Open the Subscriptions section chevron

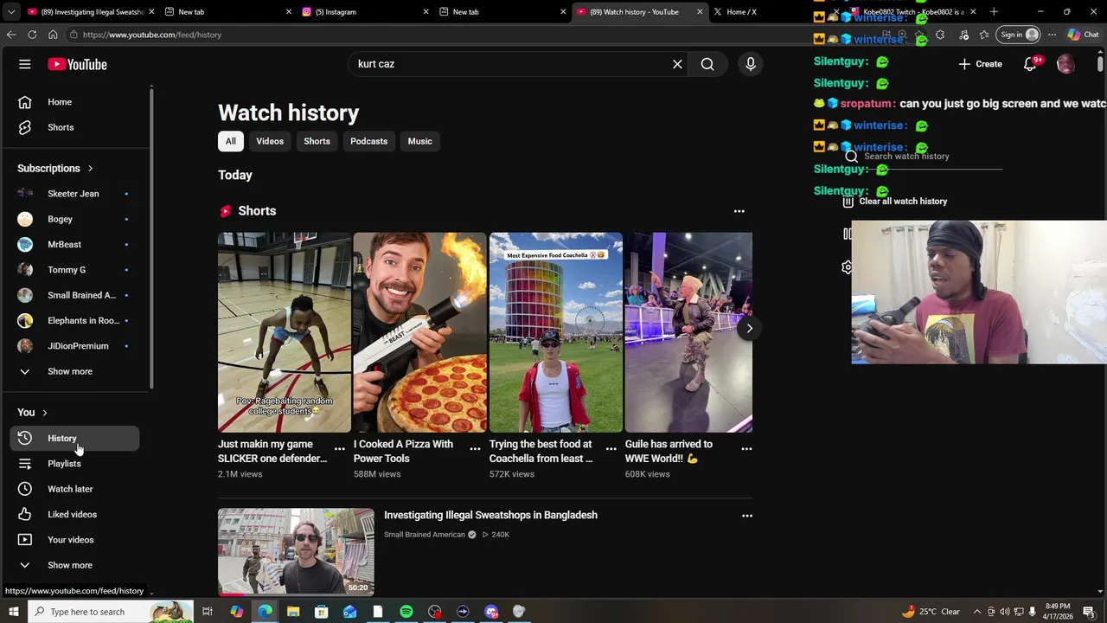tap(90, 169)
